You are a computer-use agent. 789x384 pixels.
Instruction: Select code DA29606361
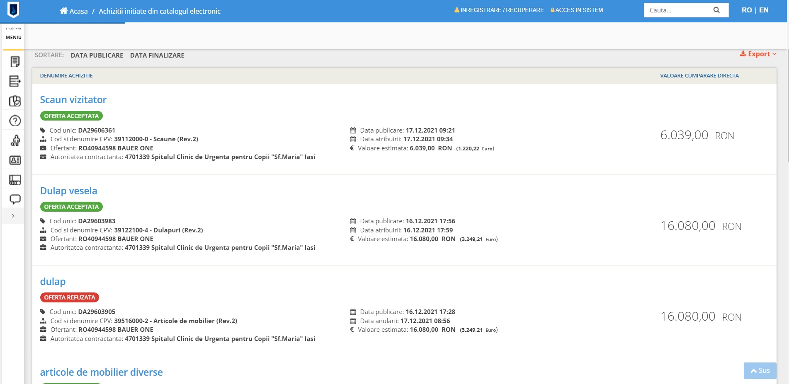pos(97,130)
